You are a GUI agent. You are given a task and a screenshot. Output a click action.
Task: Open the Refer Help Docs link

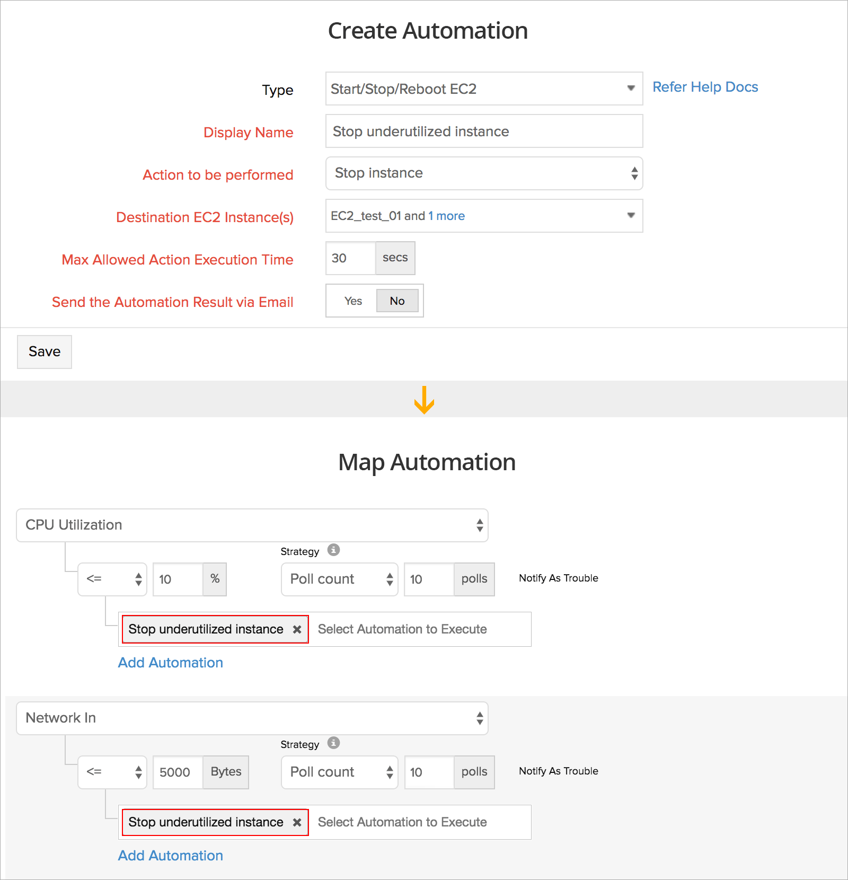705,86
